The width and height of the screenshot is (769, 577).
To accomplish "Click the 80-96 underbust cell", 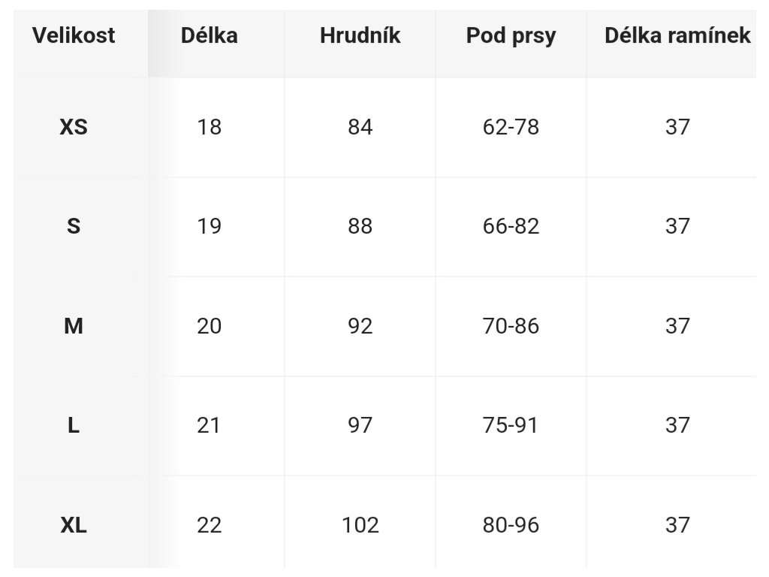I will tap(511, 525).
